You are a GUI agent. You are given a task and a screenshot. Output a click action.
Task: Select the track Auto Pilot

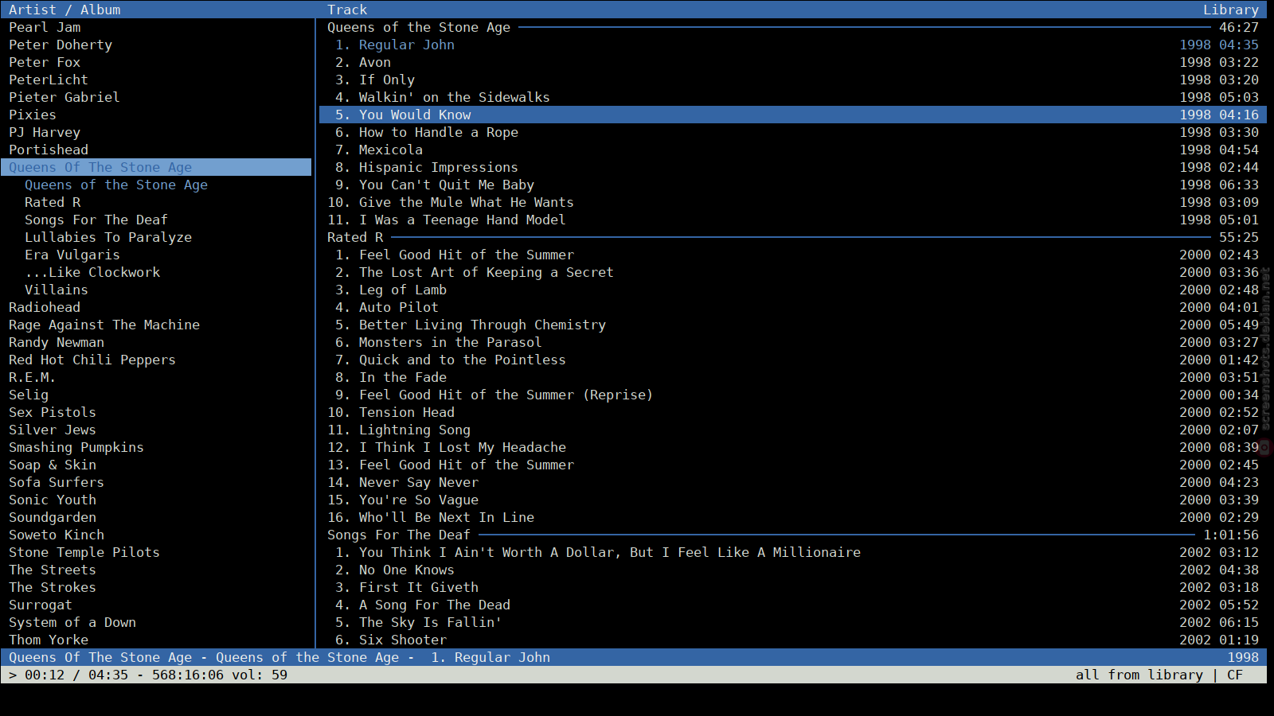pyautogui.click(x=793, y=307)
